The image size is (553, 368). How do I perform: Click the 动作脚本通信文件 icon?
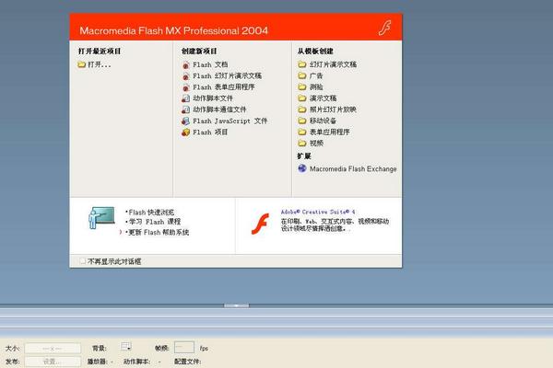(186, 109)
